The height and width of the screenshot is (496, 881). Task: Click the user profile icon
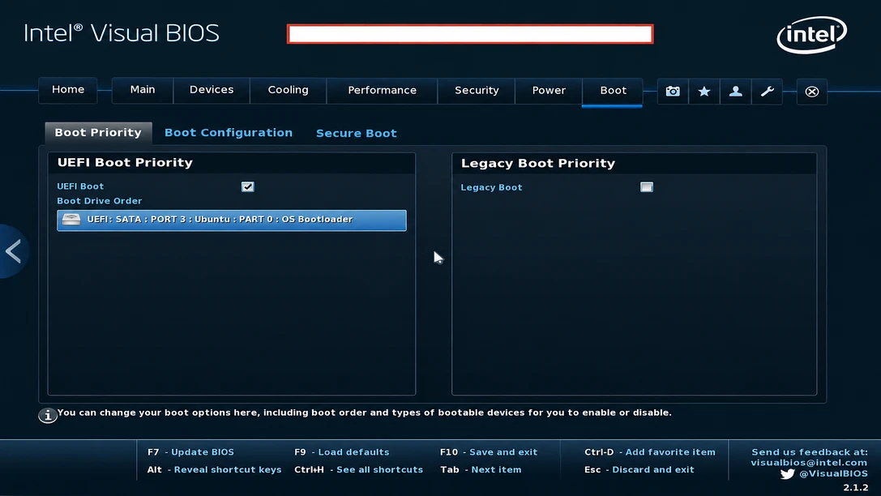click(x=735, y=91)
